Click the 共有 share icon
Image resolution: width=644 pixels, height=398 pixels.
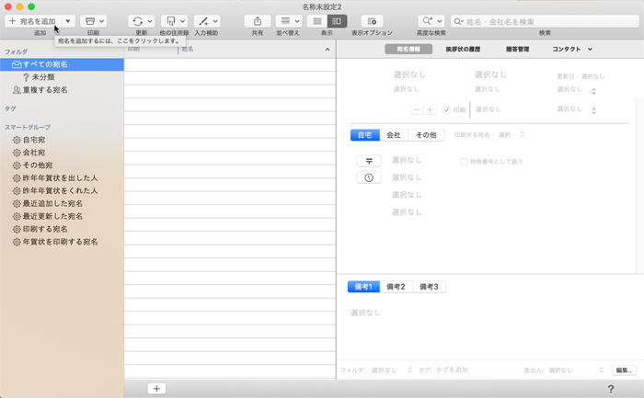point(258,20)
